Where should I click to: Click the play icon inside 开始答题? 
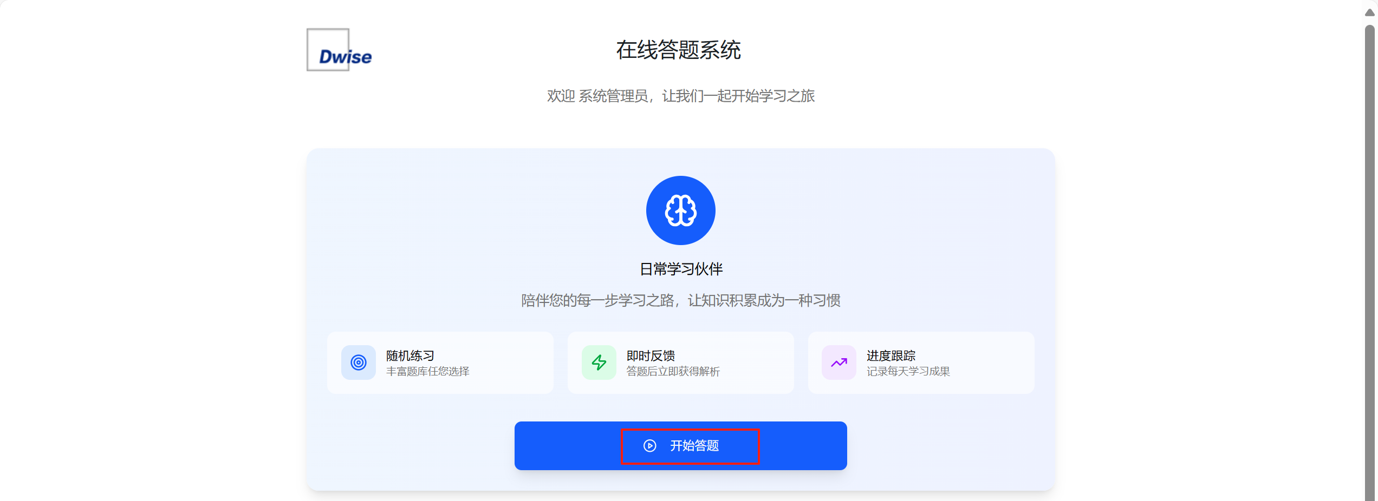coord(650,446)
